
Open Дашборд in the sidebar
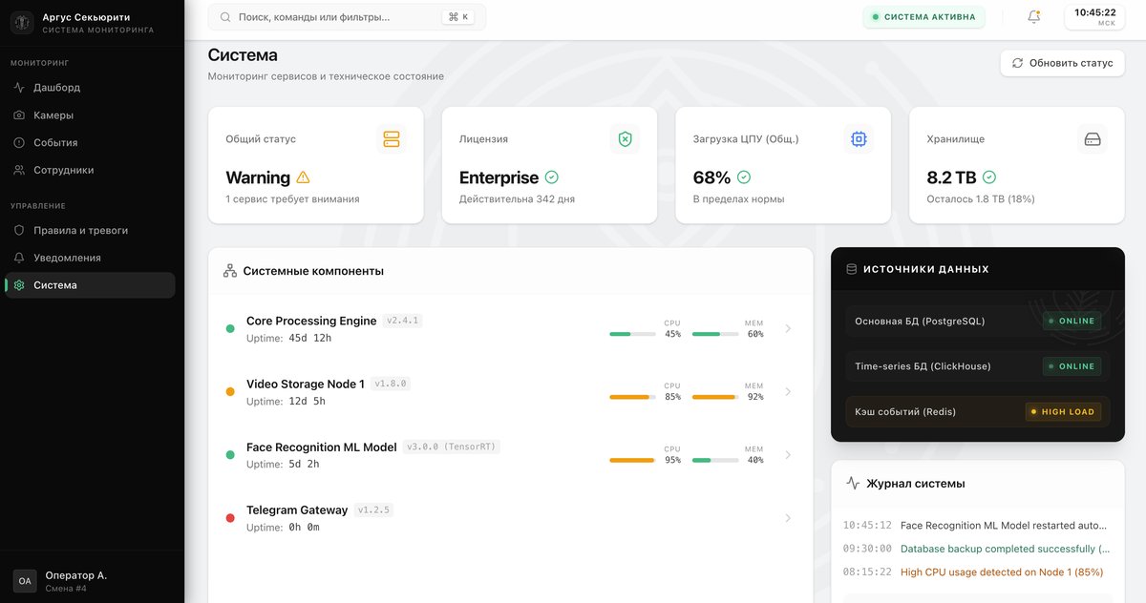click(x=56, y=88)
